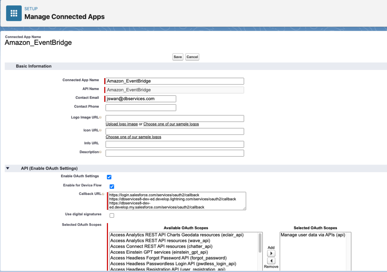Click the Save button

point(178,57)
